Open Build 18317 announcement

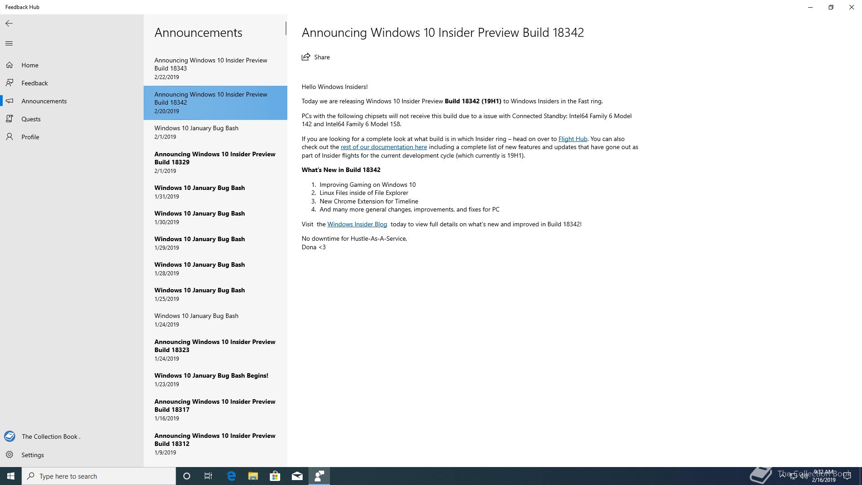coord(215,410)
